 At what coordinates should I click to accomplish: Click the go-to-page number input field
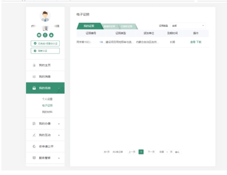167,152
